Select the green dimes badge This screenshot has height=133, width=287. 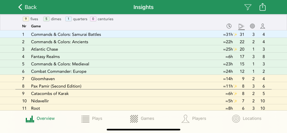(47, 19)
